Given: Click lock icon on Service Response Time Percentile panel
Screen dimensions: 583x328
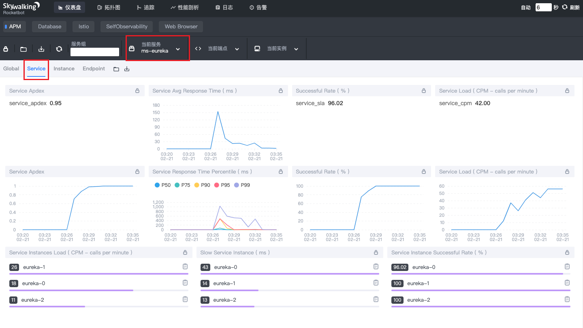Looking at the screenshot, I should point(281,172).
